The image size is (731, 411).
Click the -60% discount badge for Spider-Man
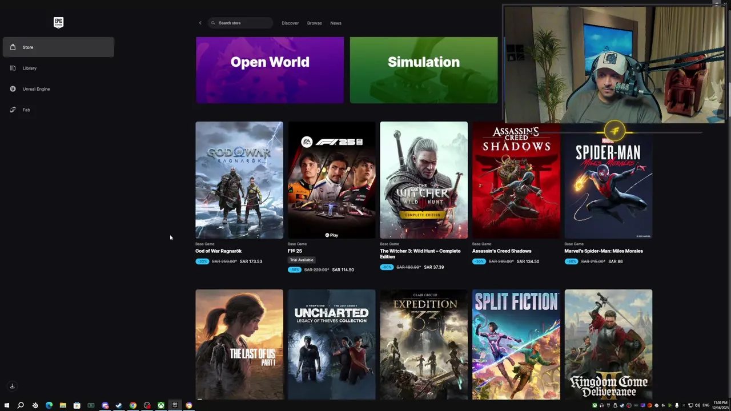571,261
